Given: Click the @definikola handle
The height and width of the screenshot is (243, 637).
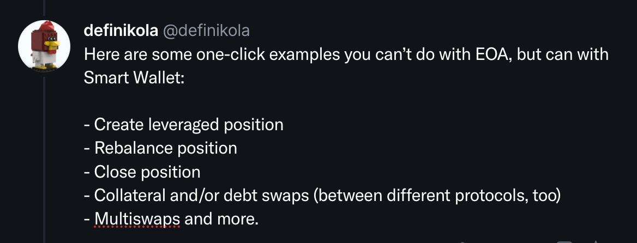Looking at the screenshot, I should point(207,31).
